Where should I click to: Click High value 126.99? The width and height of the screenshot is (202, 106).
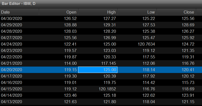(110, 38)
